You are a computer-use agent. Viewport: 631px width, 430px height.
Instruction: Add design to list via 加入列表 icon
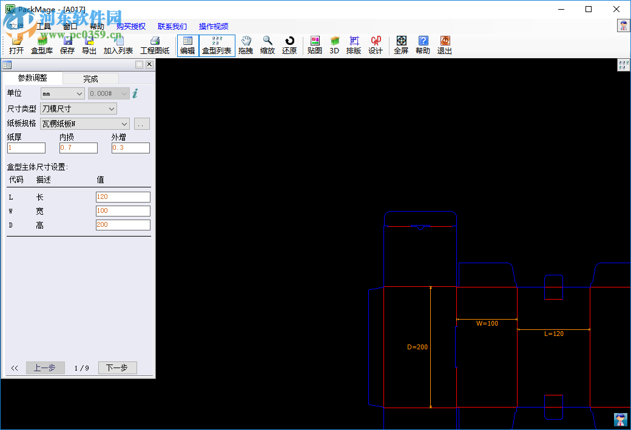tap(118, 45)
